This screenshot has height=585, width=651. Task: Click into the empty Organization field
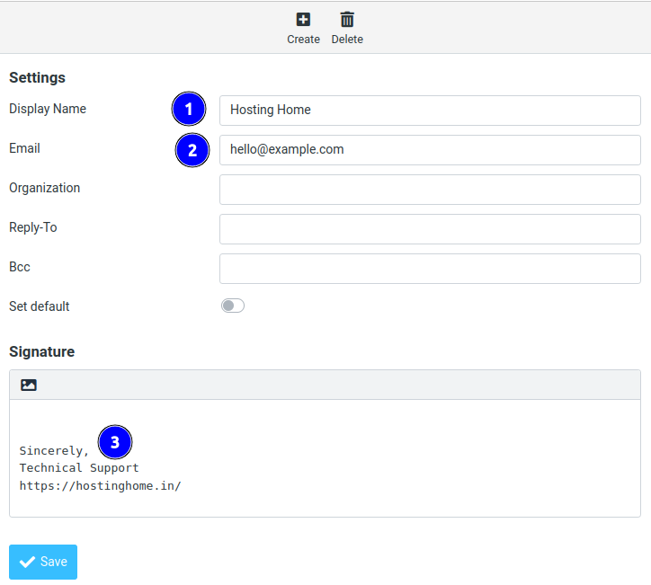[x=430, y=190]
